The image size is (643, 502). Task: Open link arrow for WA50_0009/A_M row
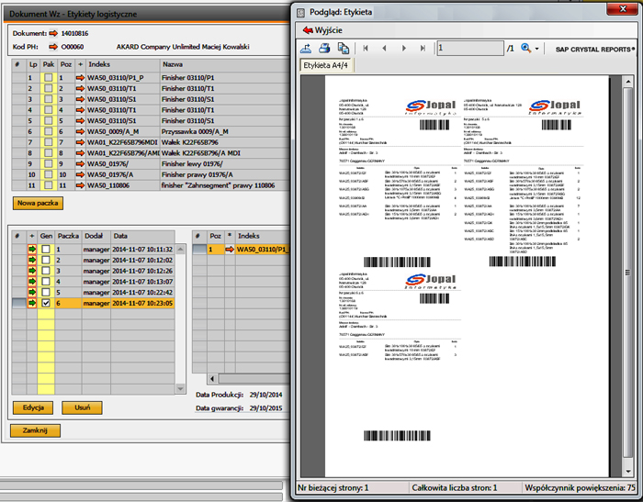80,131
